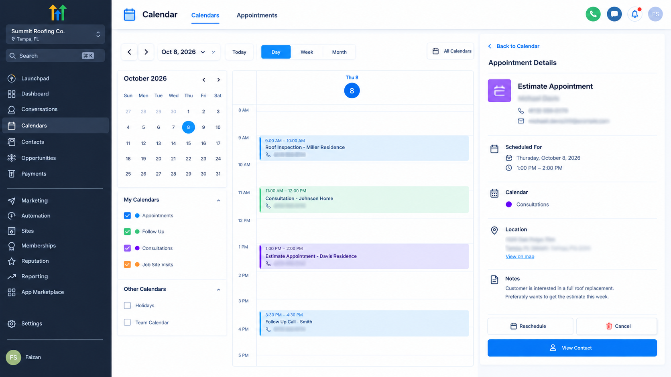The image size is (671, 377).
Task: Click the sidebar Search field
Action: click(x=55, y=56)
